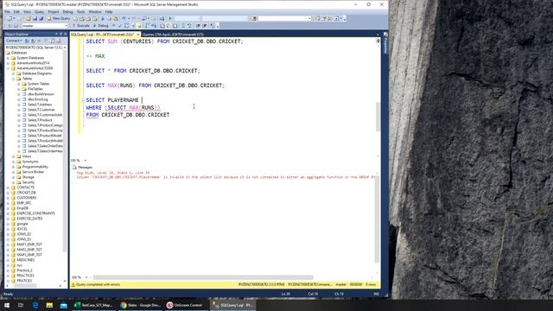Collapse the Tables folder node

pos(14,79)
